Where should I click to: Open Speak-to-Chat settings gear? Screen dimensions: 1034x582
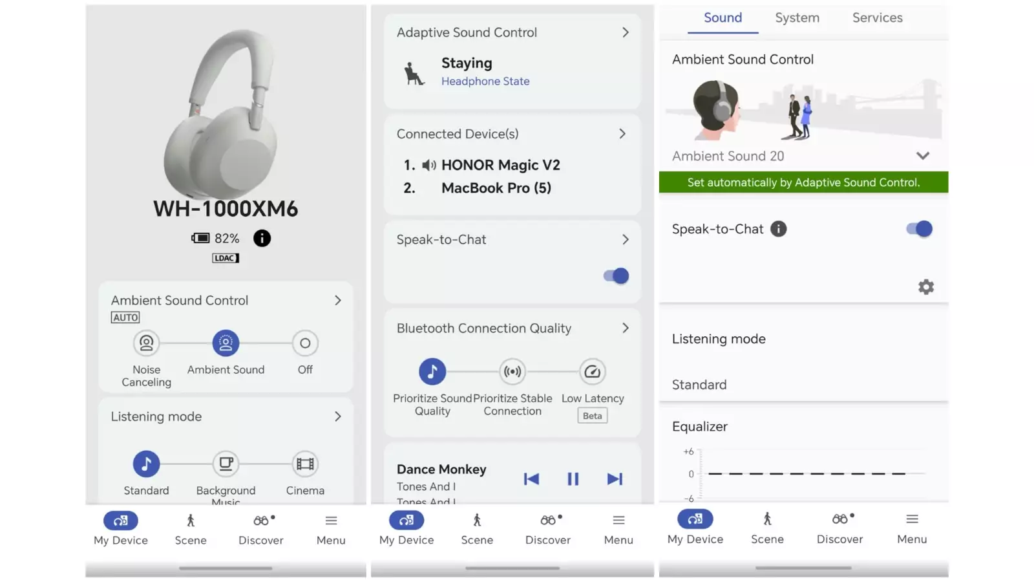click(x=926, y=287)
